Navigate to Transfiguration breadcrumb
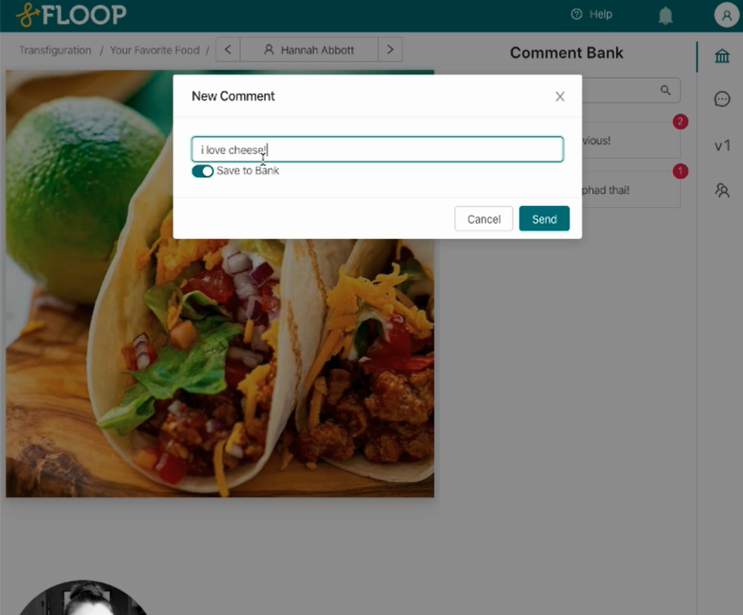This screenshot has height=615, width=743. click(54, 50)
